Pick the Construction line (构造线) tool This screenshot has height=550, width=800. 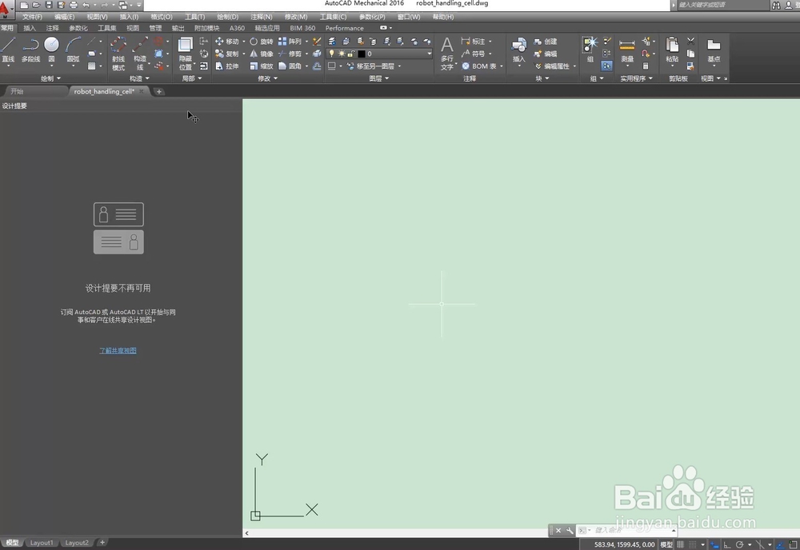click(x=140, y=53)
